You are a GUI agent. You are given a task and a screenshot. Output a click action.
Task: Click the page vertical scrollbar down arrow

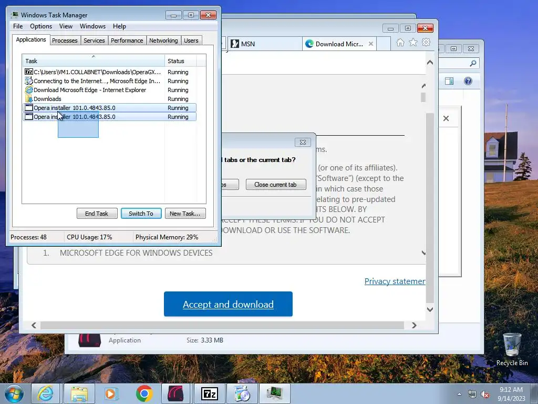pyautogui.click(x=430, y=309)
